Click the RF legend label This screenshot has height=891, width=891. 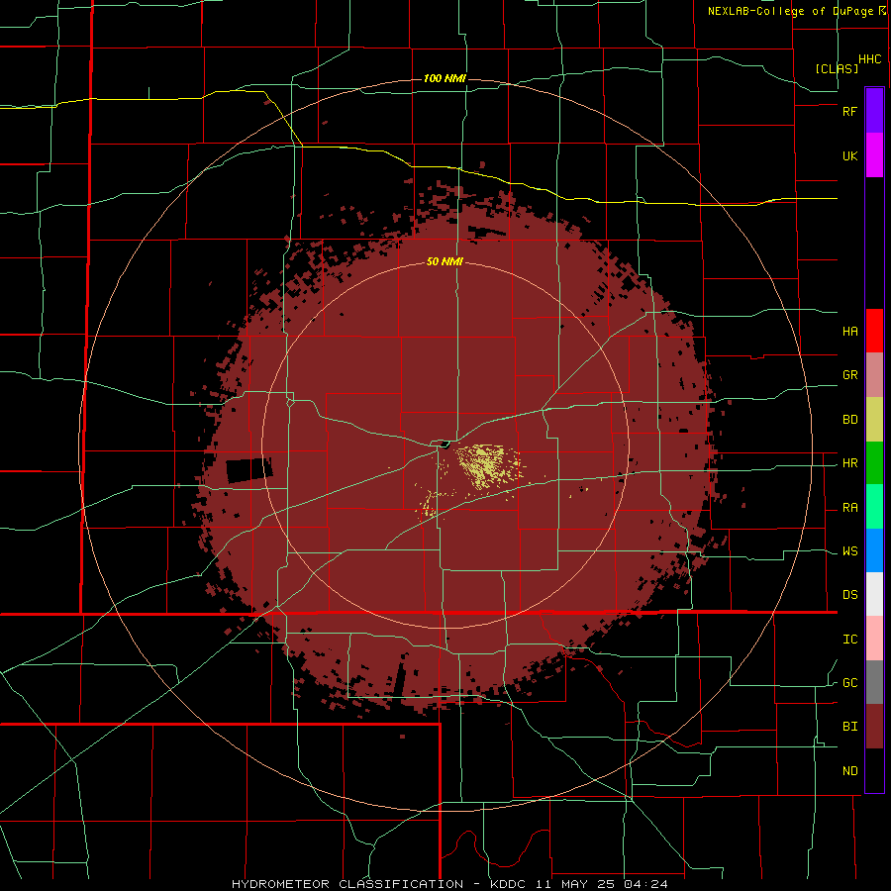(849, 111)
